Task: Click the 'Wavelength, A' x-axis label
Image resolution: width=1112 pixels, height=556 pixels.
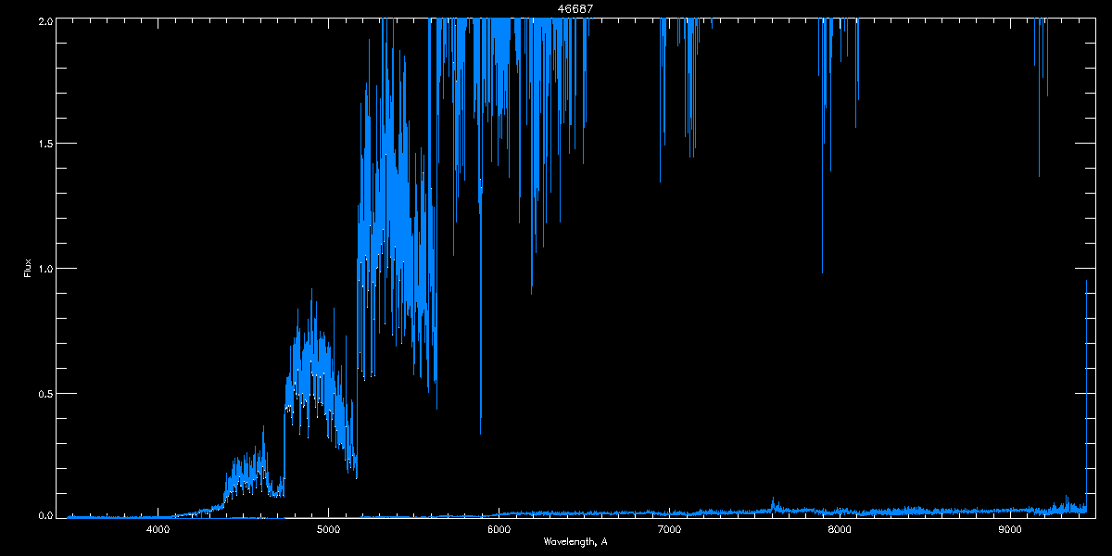Action: coord(575,541)
